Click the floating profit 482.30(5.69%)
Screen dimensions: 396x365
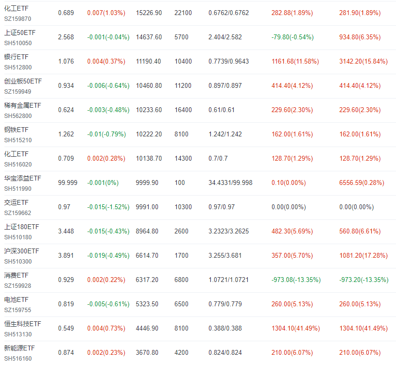coord(292,232)
